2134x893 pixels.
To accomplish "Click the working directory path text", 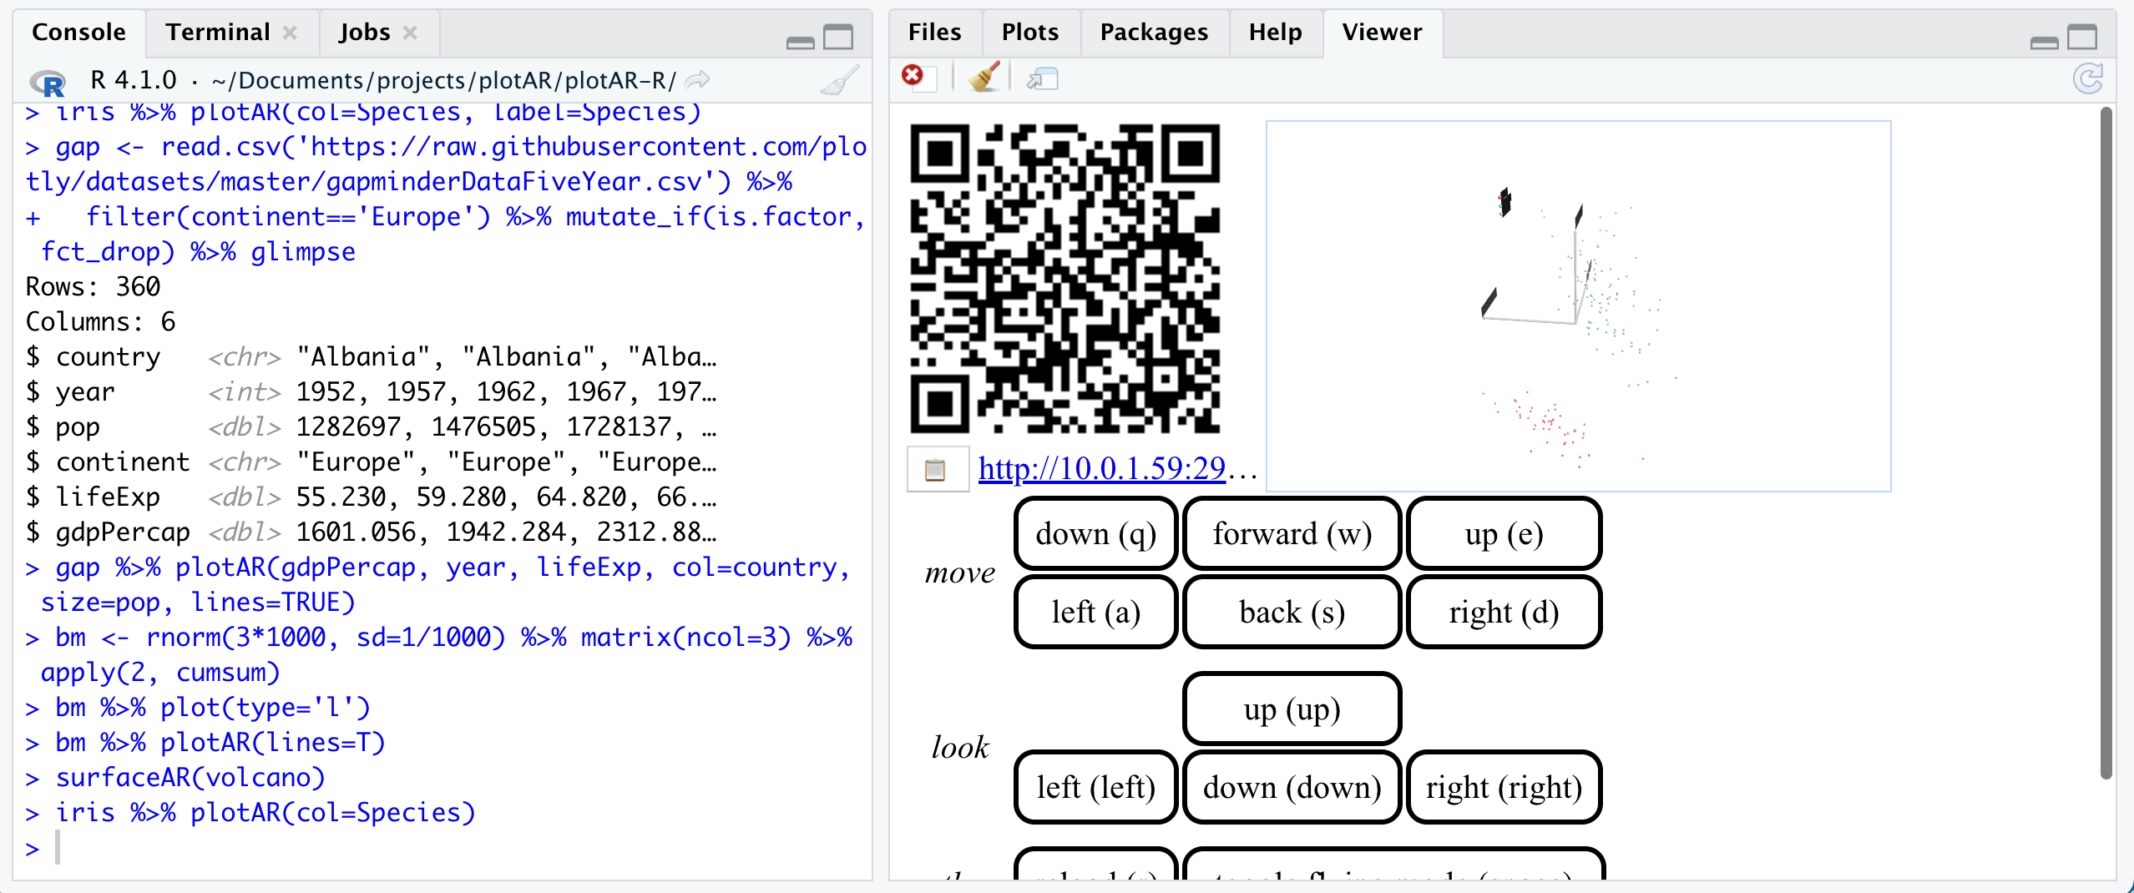I will coord(443,80).
